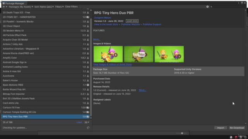Click download icon for Acquire-Chan 3D Model
This screenshot has height=139, width=248.
88,40
